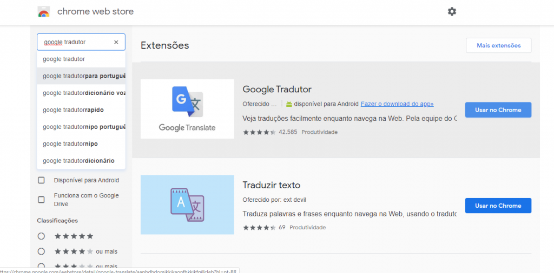Image resolution: width=554 pixels, height=273 pixels.
Task: Clear the search box with the X icon
Action: (x=116, y=42)
